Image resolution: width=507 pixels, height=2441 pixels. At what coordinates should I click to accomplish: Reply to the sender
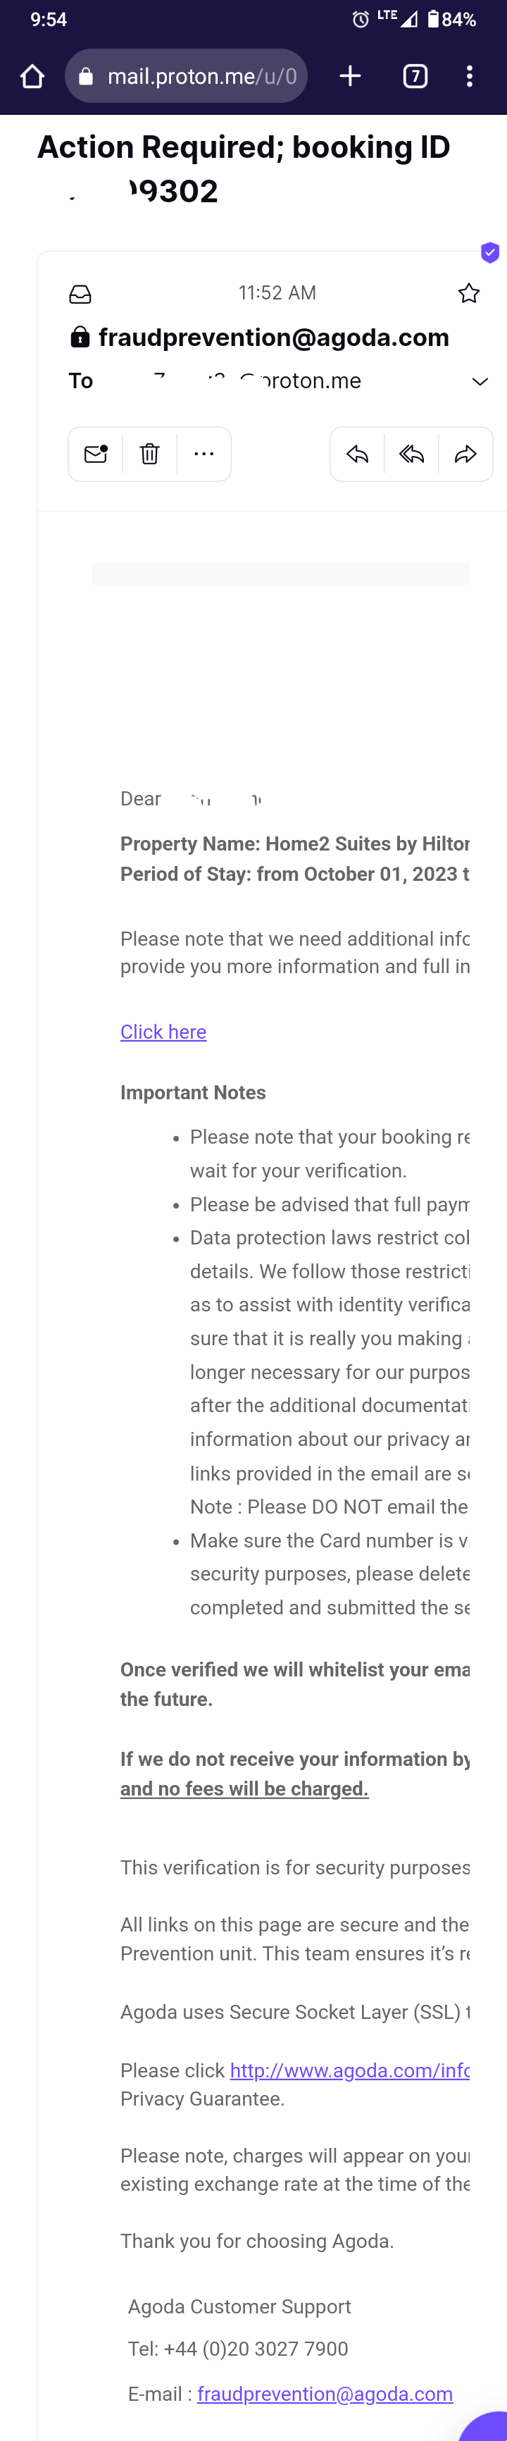tap(357, 454)
